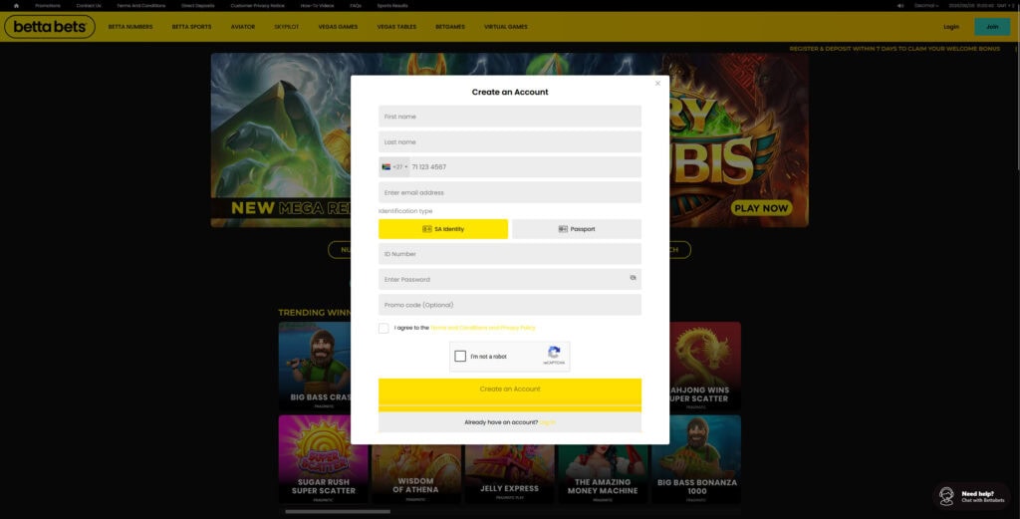Go to Betta Numbers menu
Viewport: 1020px width, 519px height.
(130, 27)
